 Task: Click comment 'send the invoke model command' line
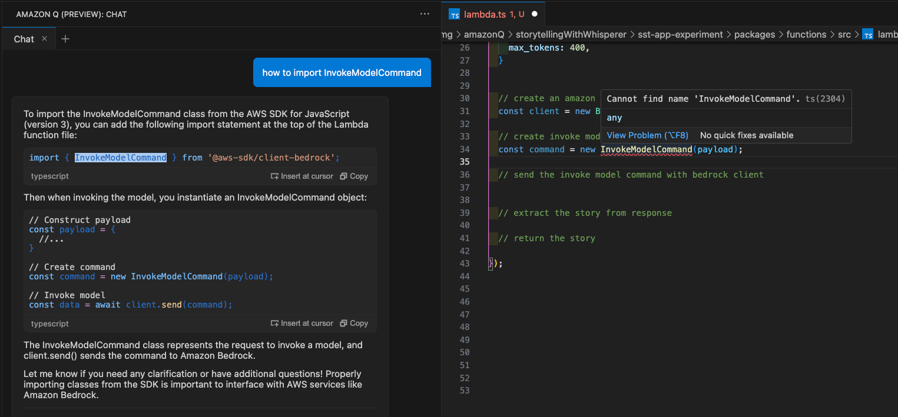[x=631, y=175]
